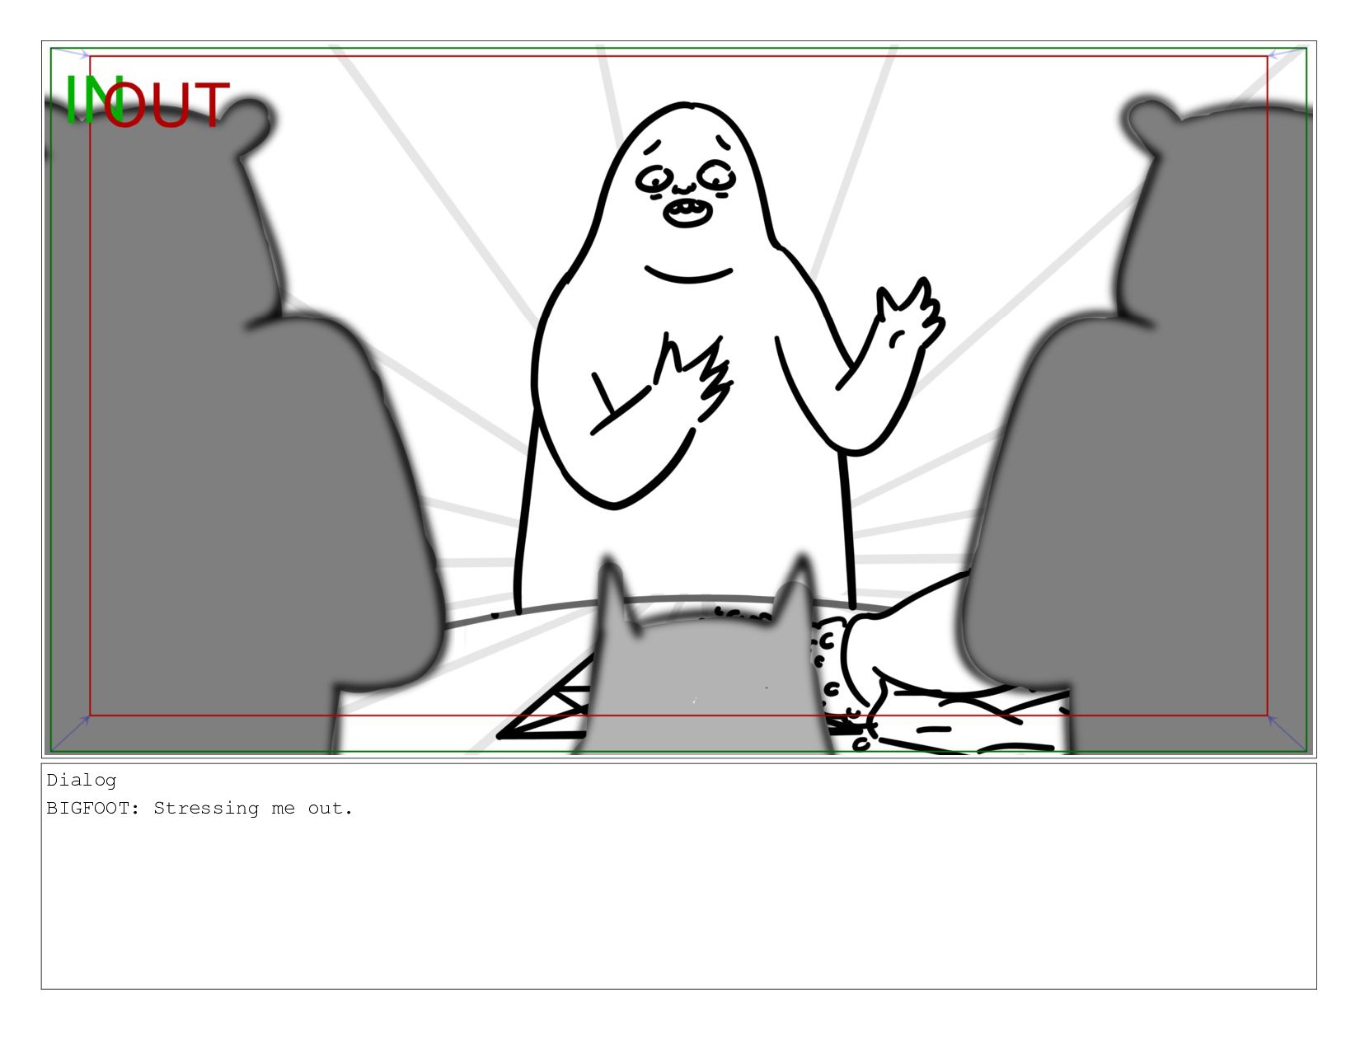This screenshot has height=1051, width=1360.
Task: Click the red OUT marker label
Action: [167, 105]
